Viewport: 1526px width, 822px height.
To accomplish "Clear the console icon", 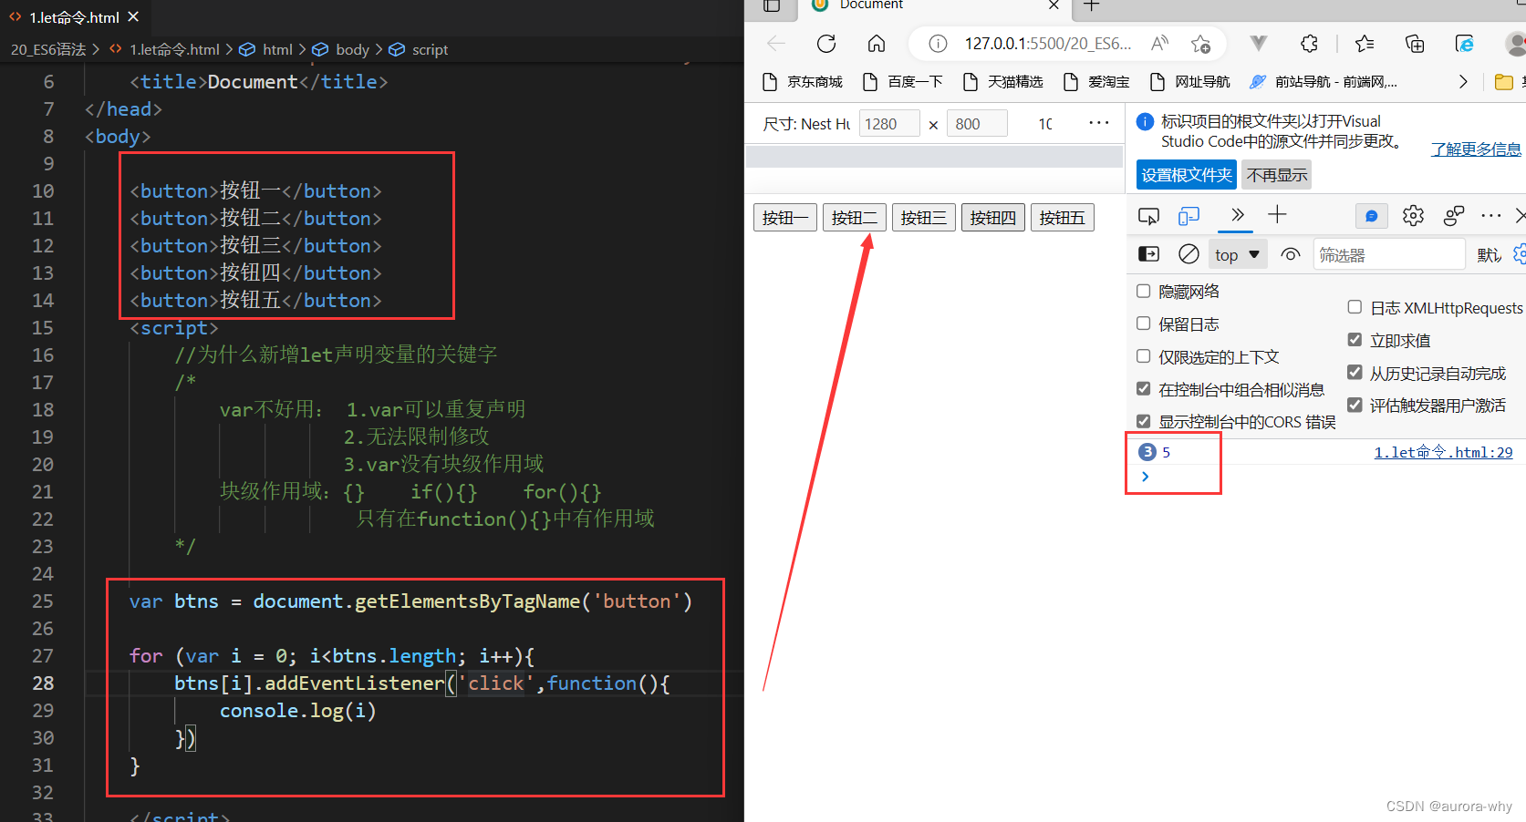I will (1189, 254).
